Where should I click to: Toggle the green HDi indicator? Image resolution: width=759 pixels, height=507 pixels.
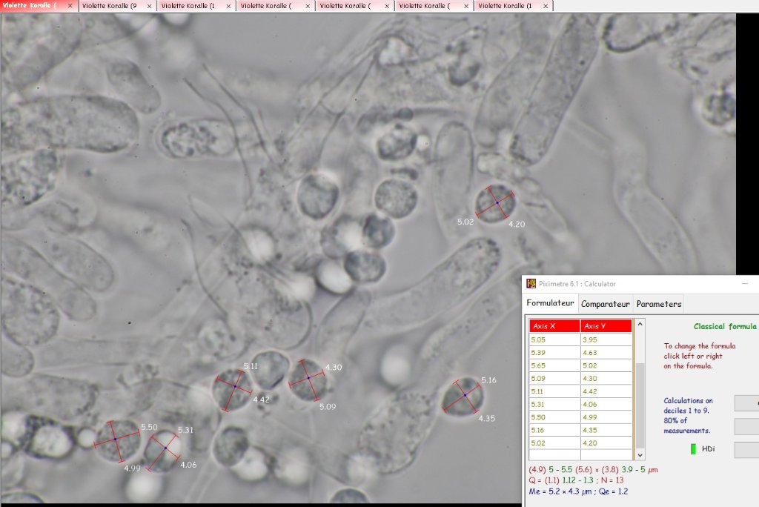[693, 448]
